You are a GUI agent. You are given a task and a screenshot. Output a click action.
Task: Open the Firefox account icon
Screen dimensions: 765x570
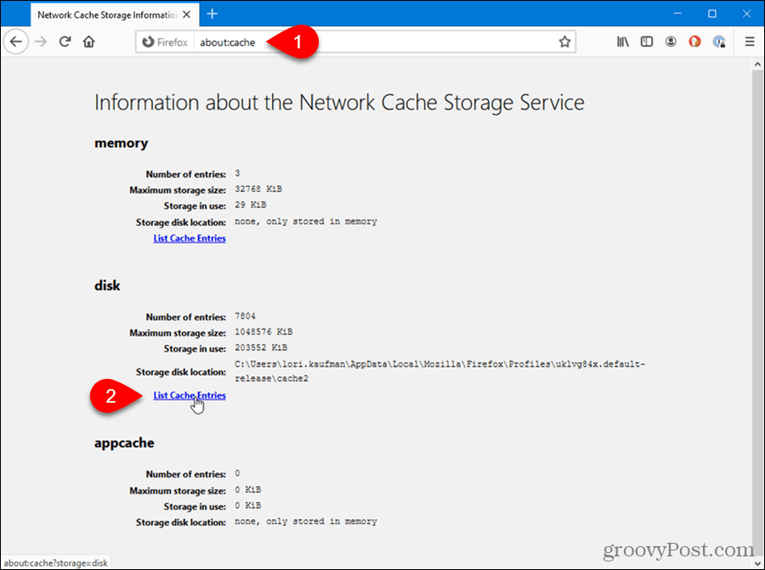(x=671, y=42)
